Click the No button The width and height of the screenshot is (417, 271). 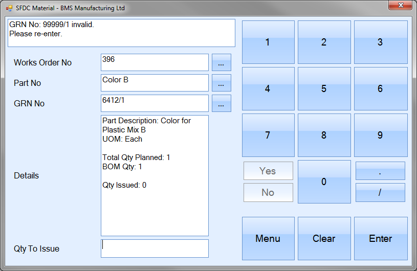click(x=268, y=192)
